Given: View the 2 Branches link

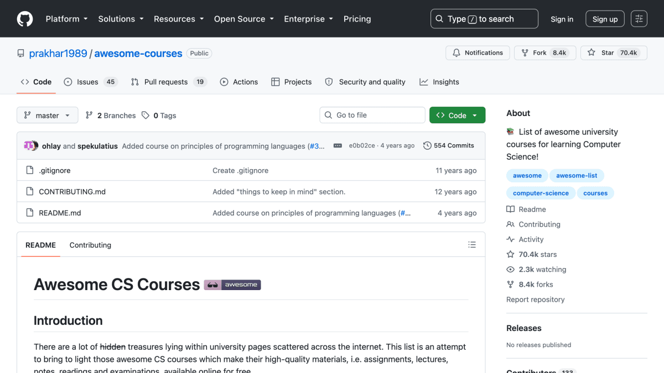Looking at the screenshot, I should click(111, 115).
